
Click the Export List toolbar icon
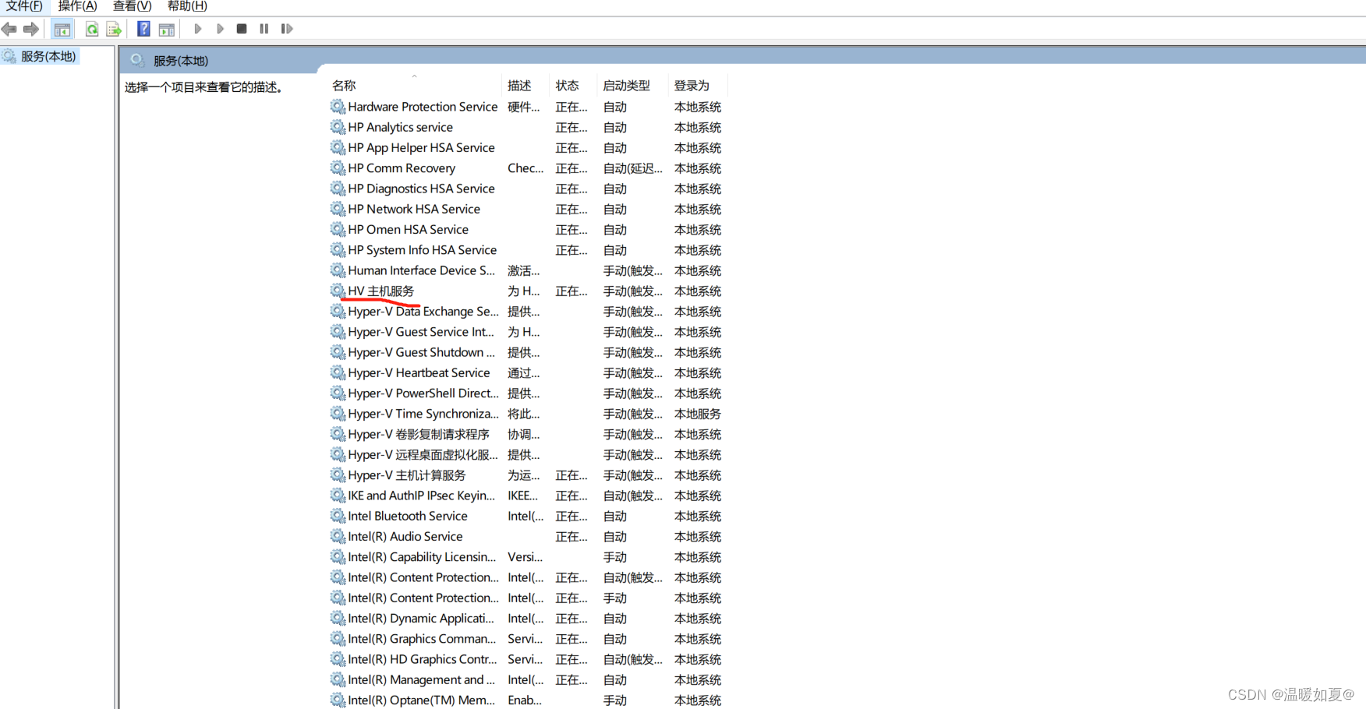pyautogui.click(x=114, y=29)
